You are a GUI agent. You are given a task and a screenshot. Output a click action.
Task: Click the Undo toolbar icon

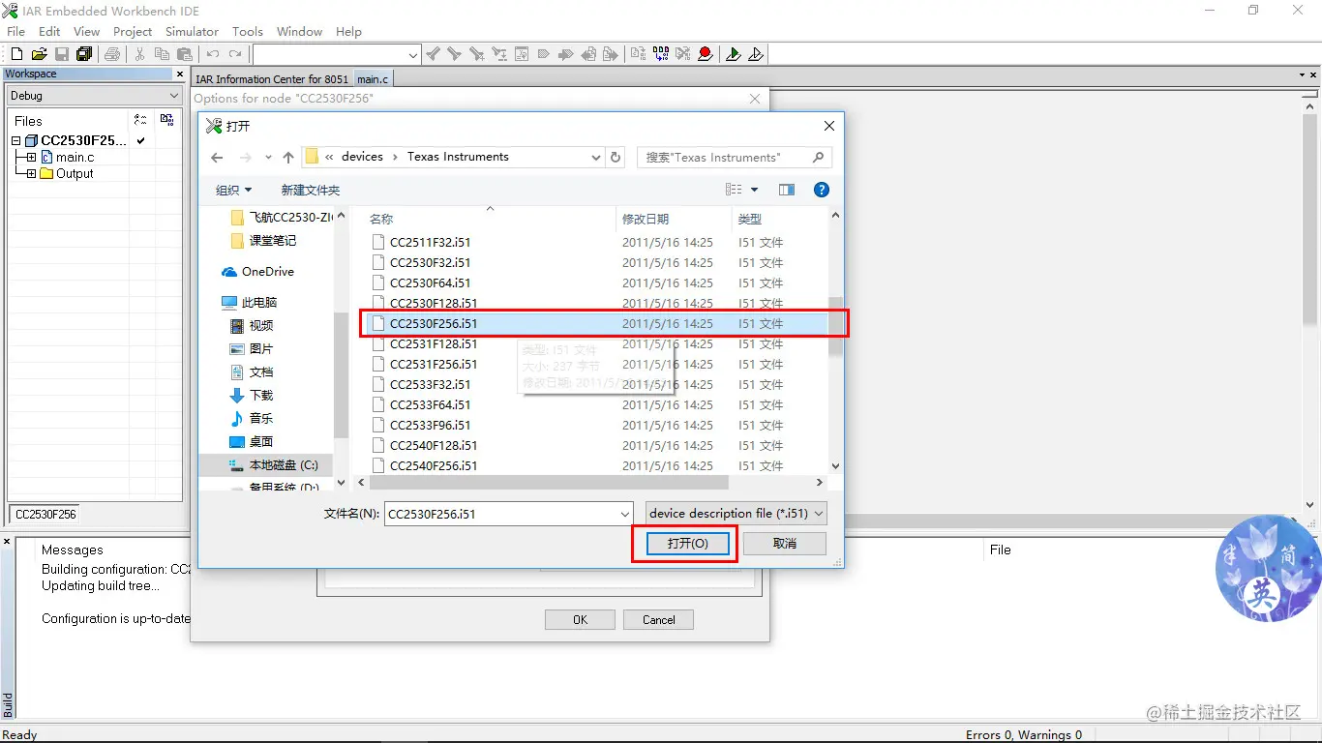213,54
